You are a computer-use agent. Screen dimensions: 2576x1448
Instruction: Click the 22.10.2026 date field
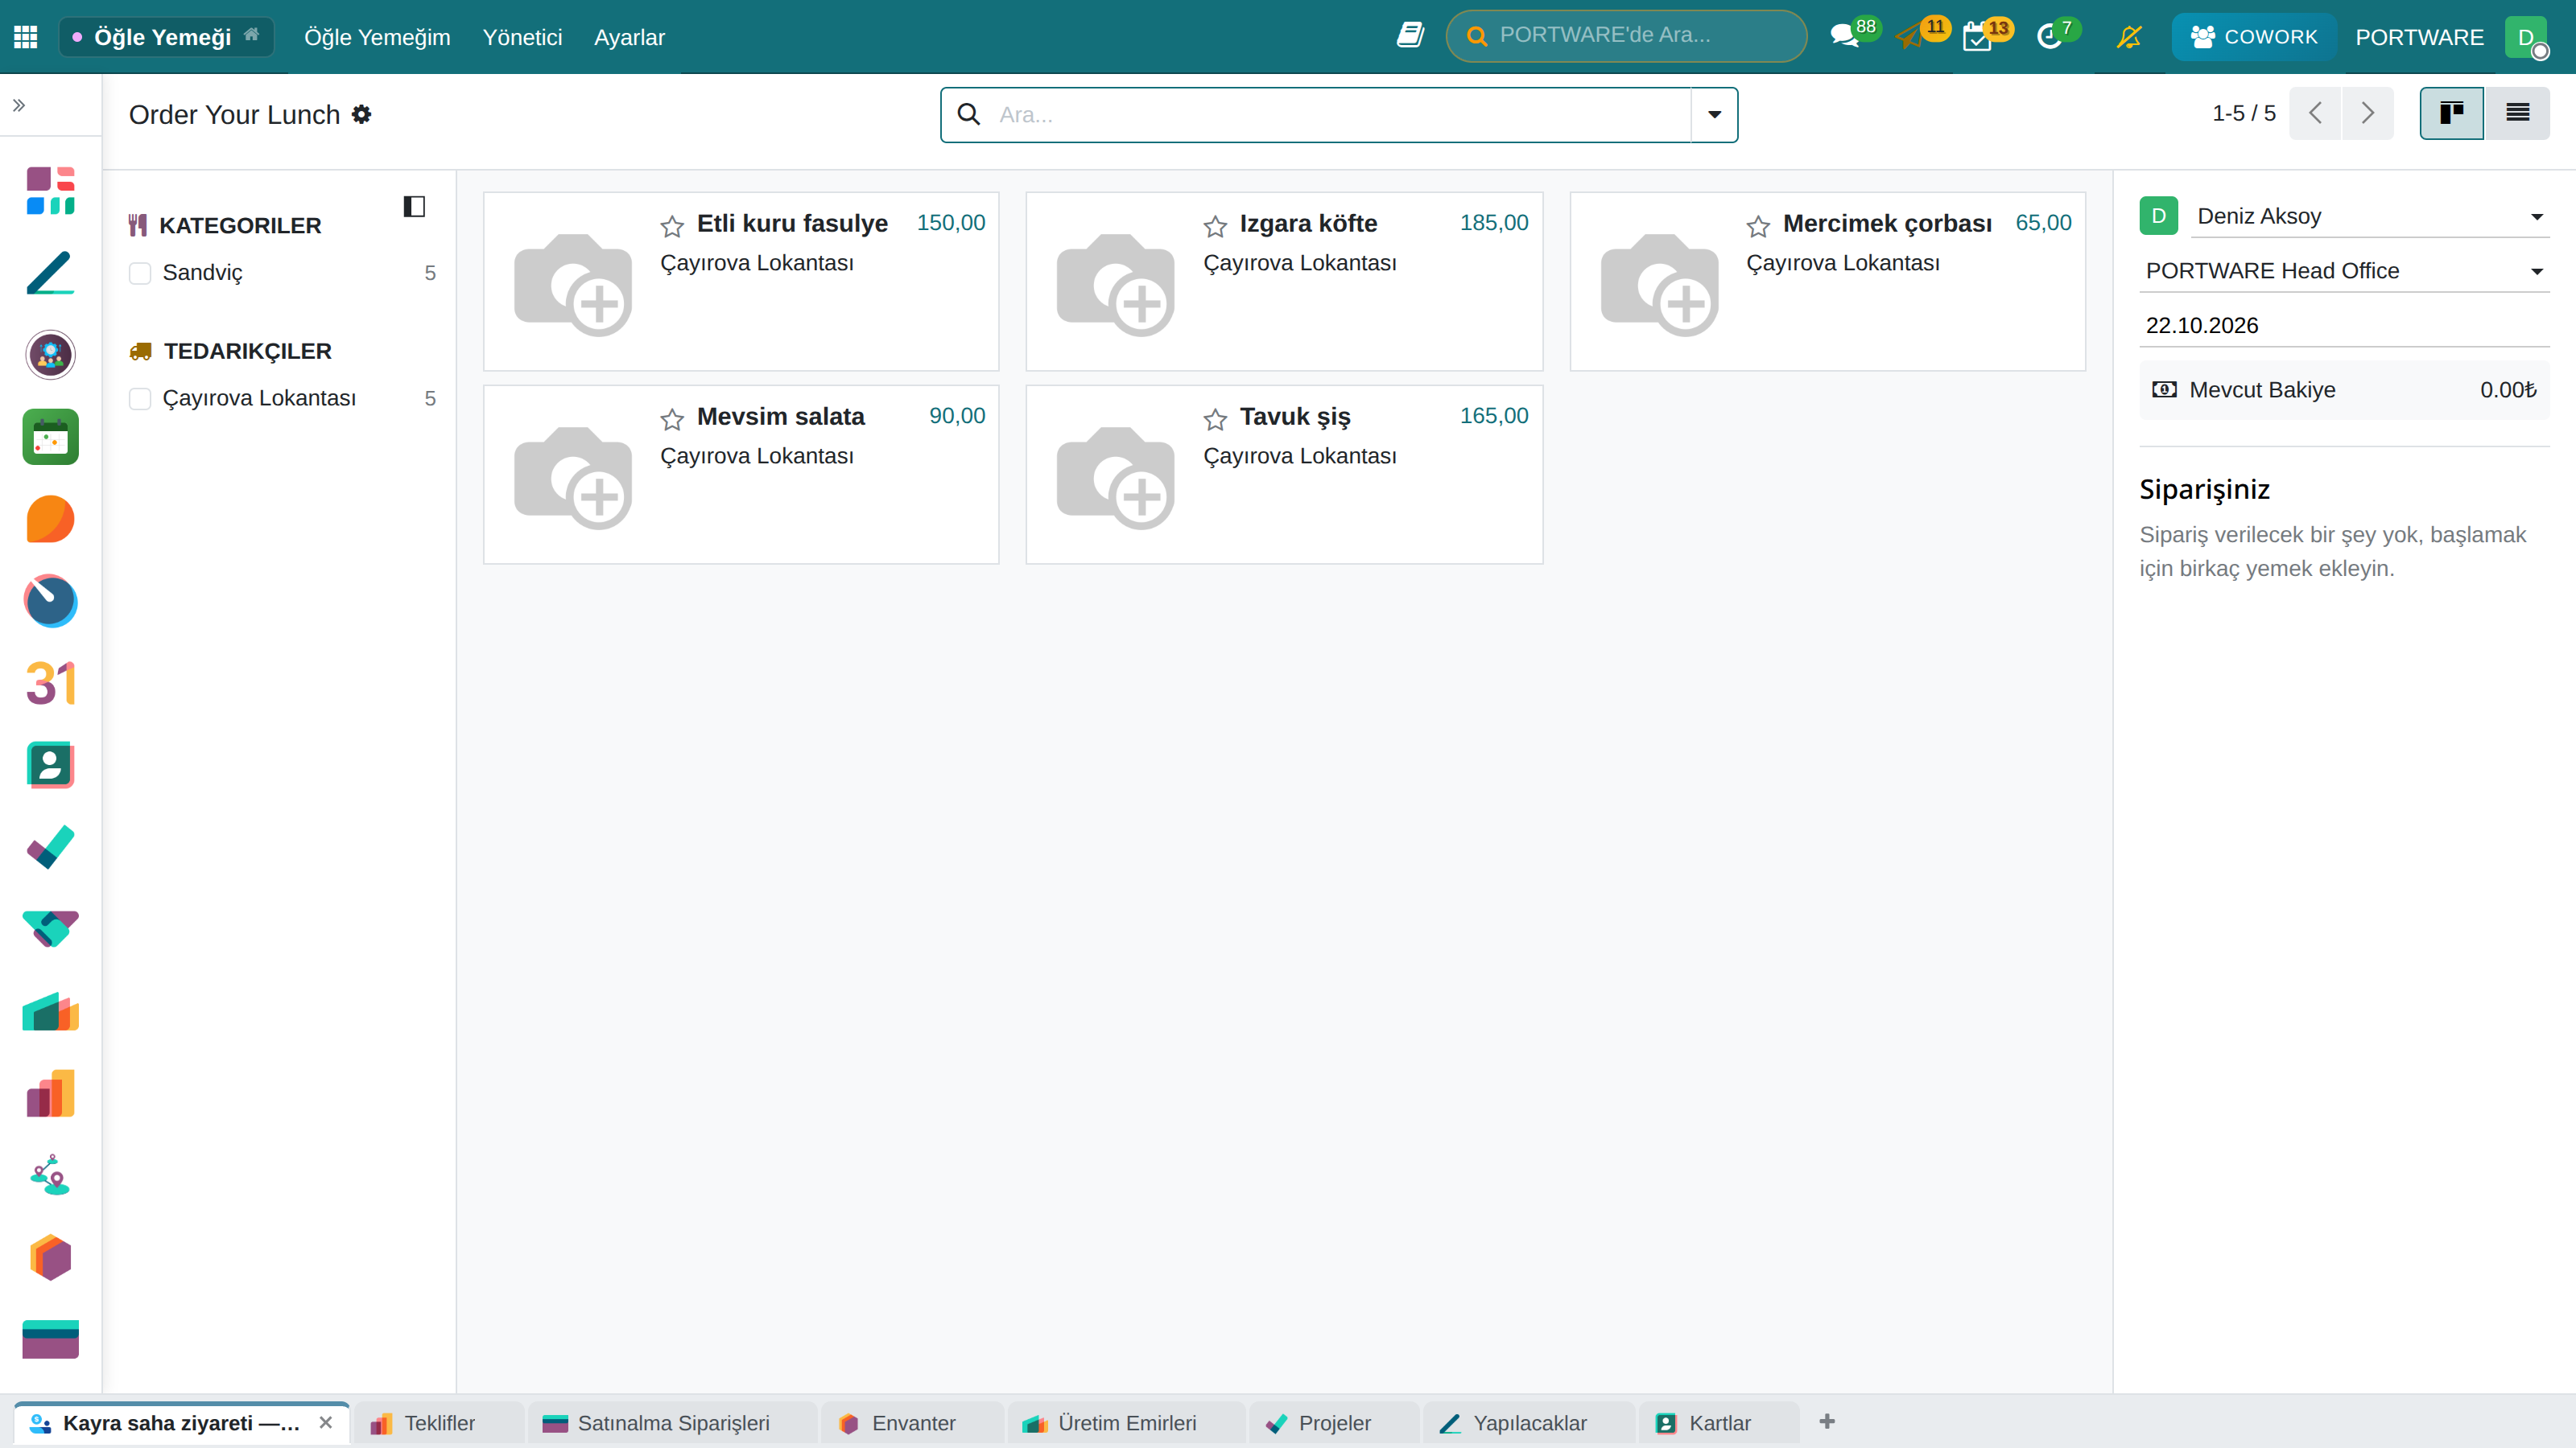pyautogui.click(x=2343, y=326)
